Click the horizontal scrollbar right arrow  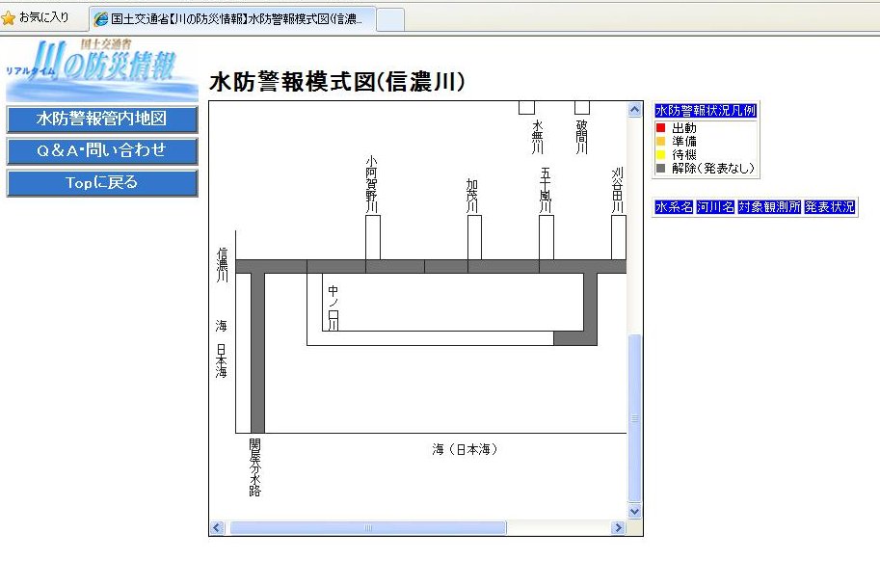click(619, 527)
